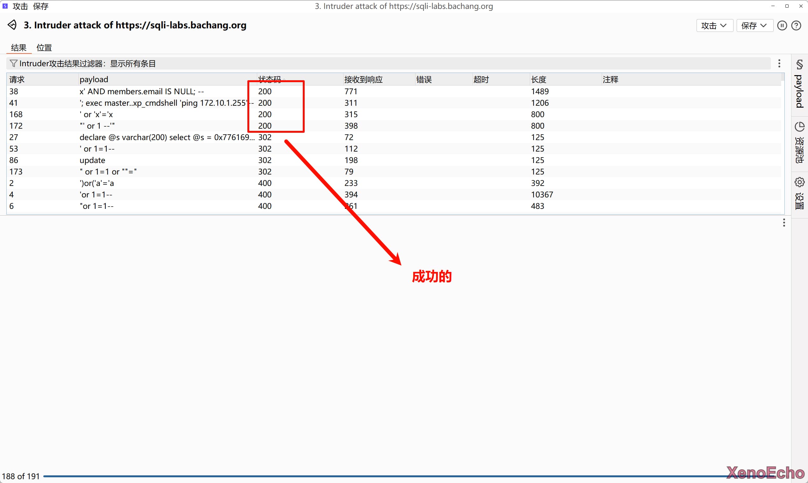Select row with payload ' or 'x'='x
Screen dimensions: 808x483
(x=96, y=114)
